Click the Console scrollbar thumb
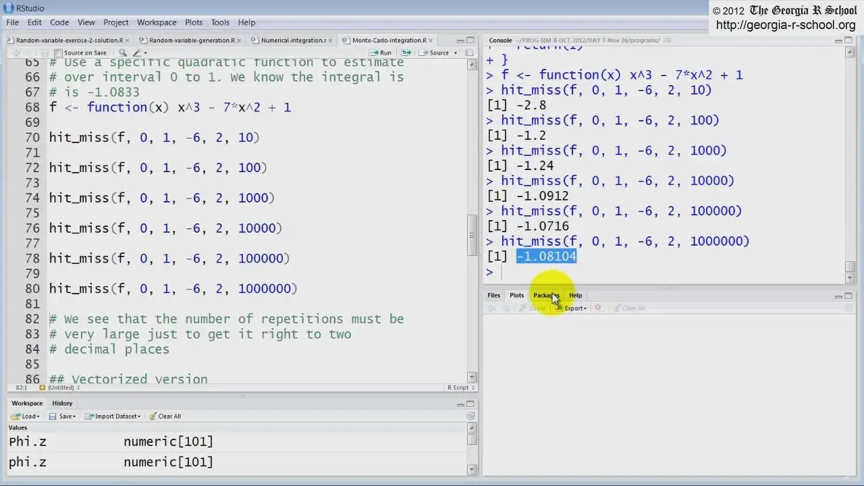 [850, 267]
